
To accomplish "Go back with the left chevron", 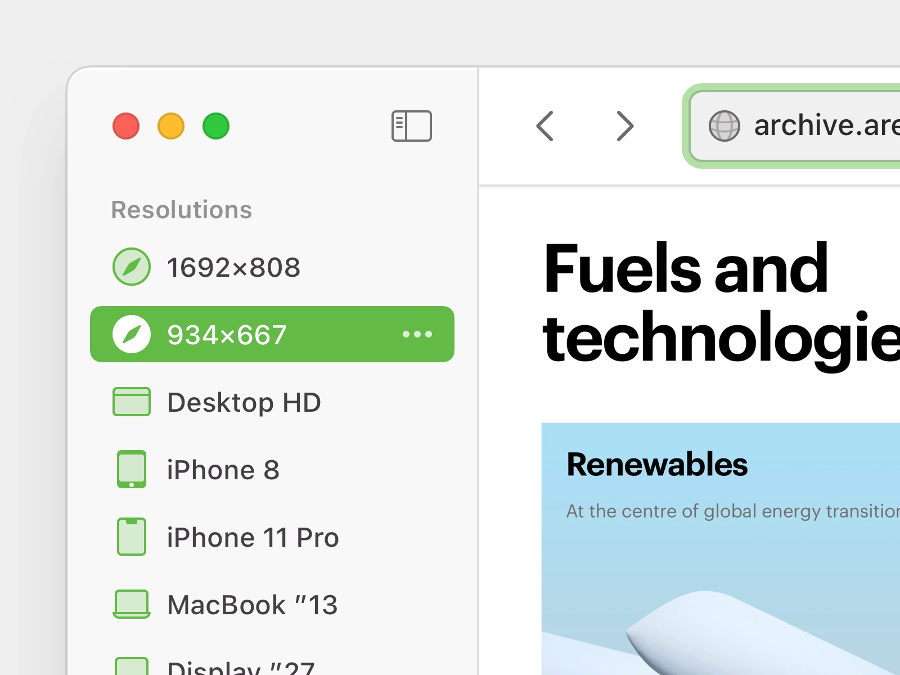I will (544, 126).
